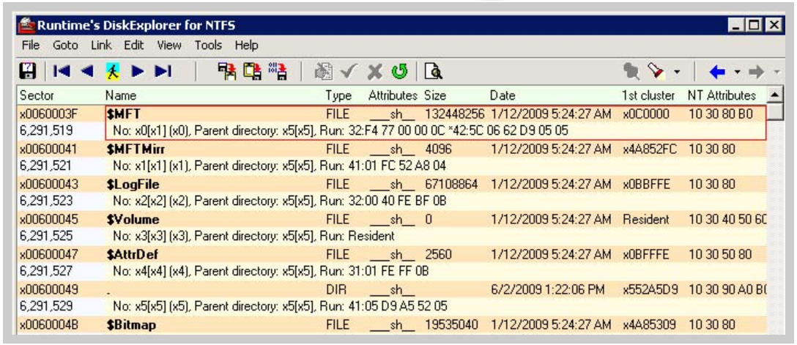Click the Attributes column header
The height and width of the screenshot is (345, 797).
(x=393, y=95)
